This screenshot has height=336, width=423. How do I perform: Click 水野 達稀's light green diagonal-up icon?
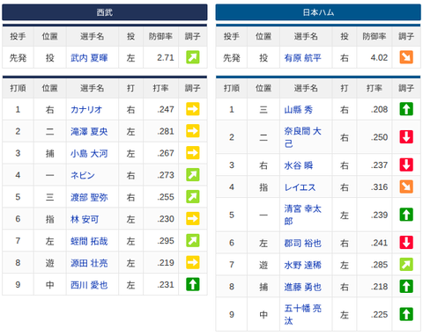click(406, 265)
